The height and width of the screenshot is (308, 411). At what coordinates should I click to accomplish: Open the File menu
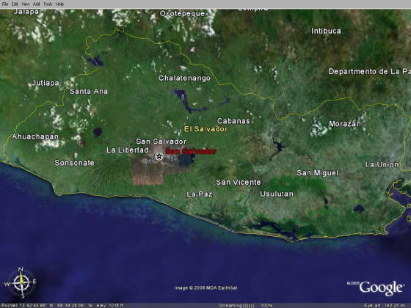coord(5,4)
